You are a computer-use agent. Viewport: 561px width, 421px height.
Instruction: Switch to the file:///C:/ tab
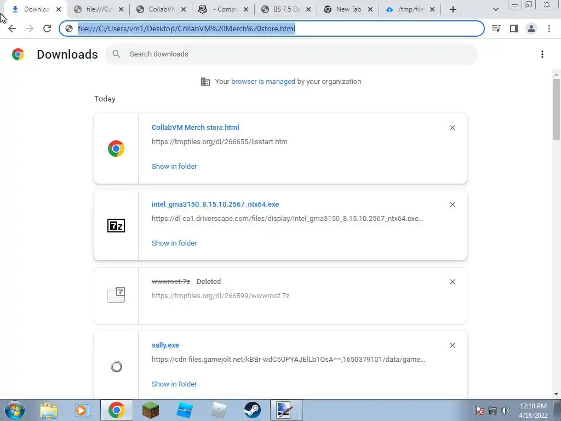(x=98, y=9)
